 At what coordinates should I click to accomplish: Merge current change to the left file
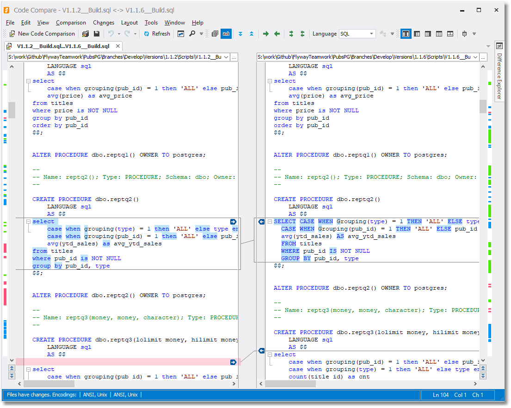[276, 33]
